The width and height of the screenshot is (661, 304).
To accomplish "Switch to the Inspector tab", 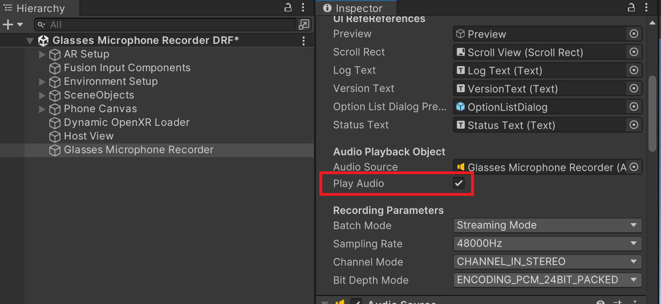I will (x=352, y=9).
